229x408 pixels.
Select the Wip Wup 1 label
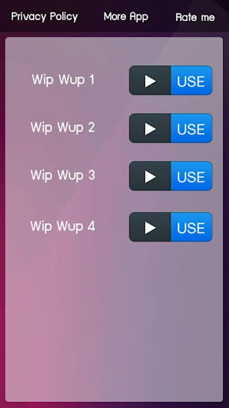(63, 80)
